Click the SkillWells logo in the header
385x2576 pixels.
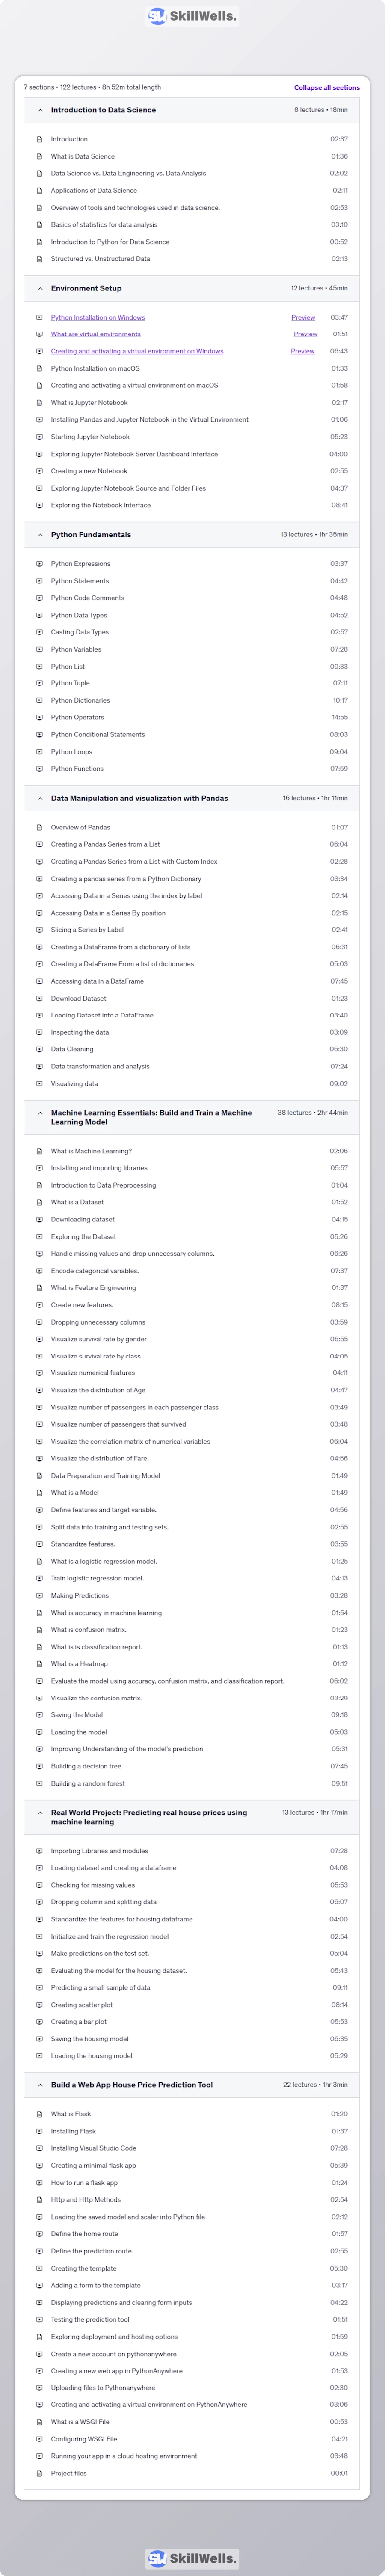[192, 16]
